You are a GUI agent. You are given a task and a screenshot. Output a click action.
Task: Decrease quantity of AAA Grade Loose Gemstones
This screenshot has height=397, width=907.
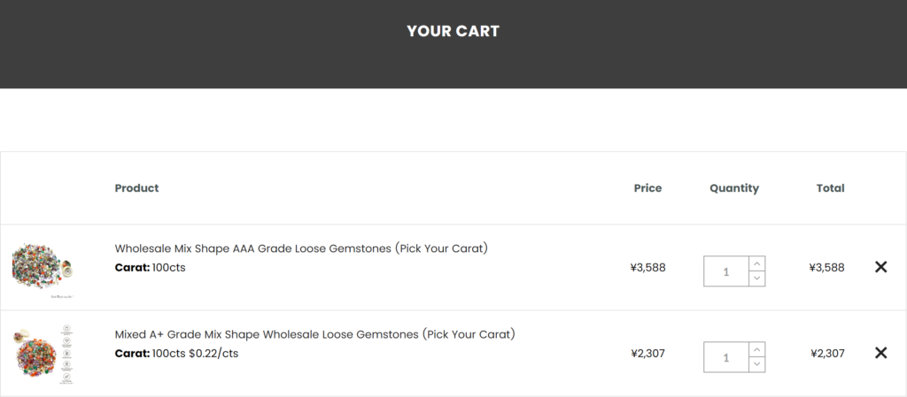[x=756, y=279]
